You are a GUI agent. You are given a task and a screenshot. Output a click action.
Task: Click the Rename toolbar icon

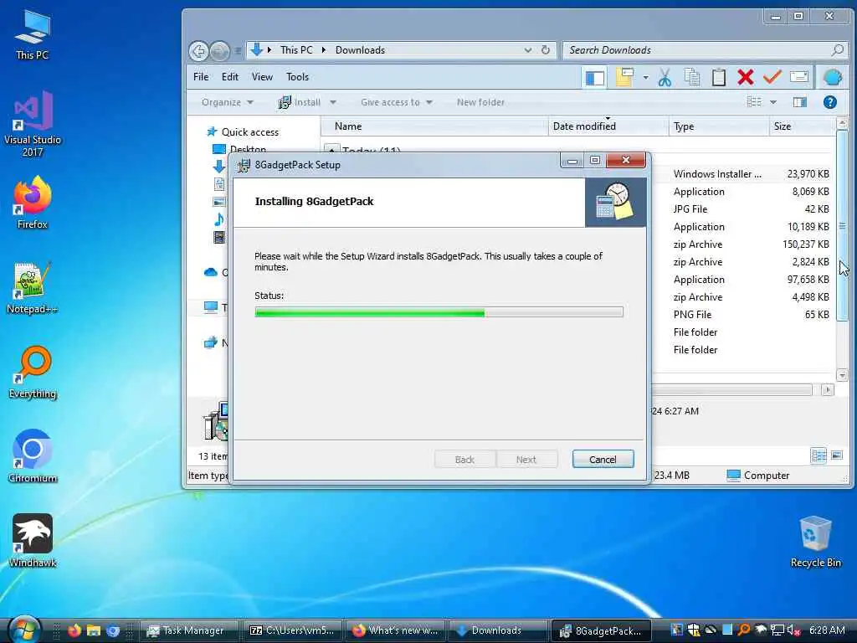coord(799,77)
